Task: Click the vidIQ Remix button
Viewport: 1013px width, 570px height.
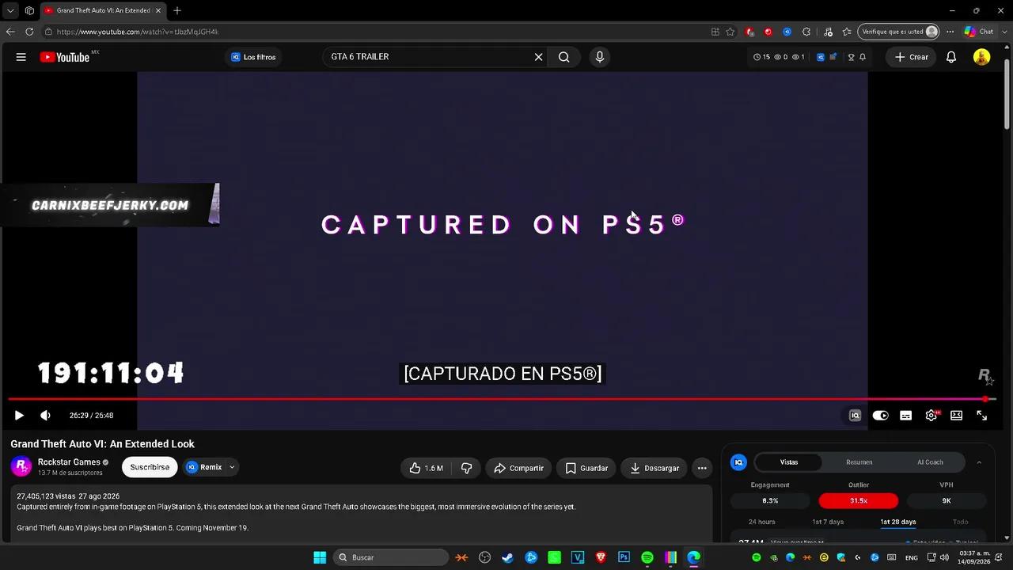Action: (204, 467)
